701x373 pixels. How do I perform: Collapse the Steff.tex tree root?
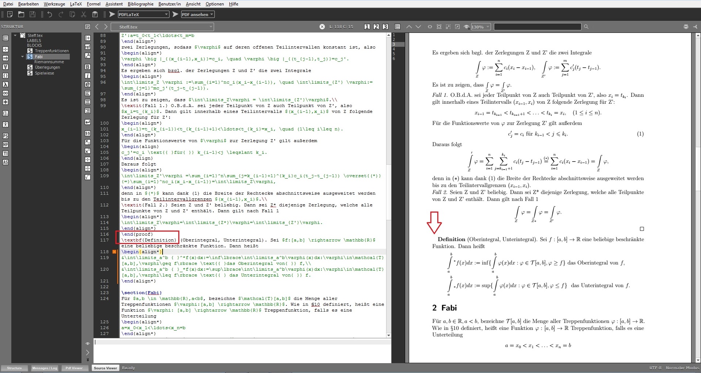coord(15,35)
